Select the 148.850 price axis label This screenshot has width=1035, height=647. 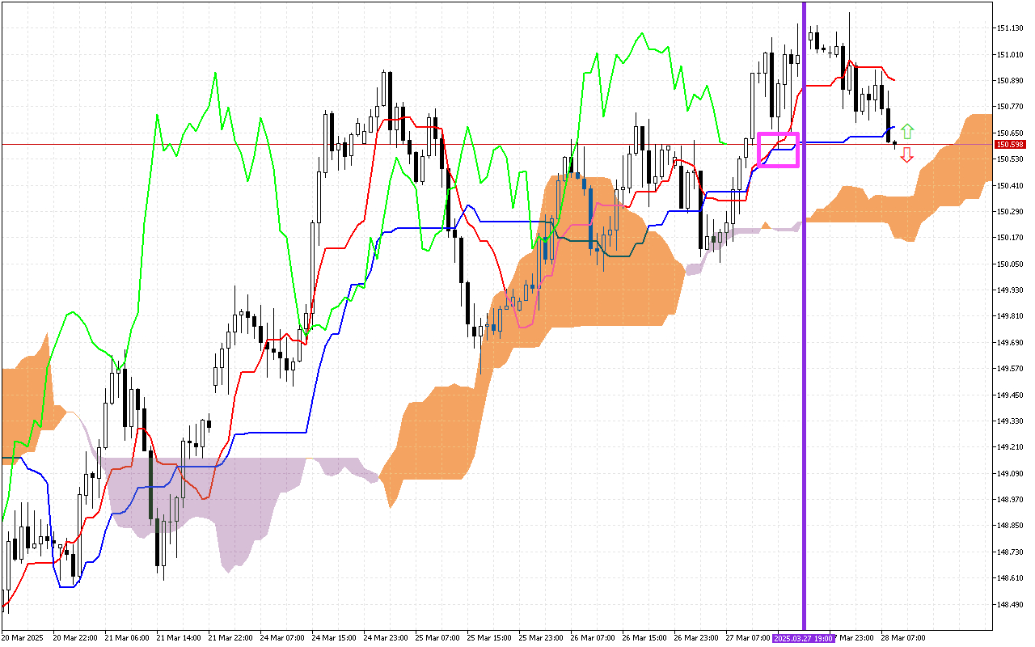tap(1011, 526)
